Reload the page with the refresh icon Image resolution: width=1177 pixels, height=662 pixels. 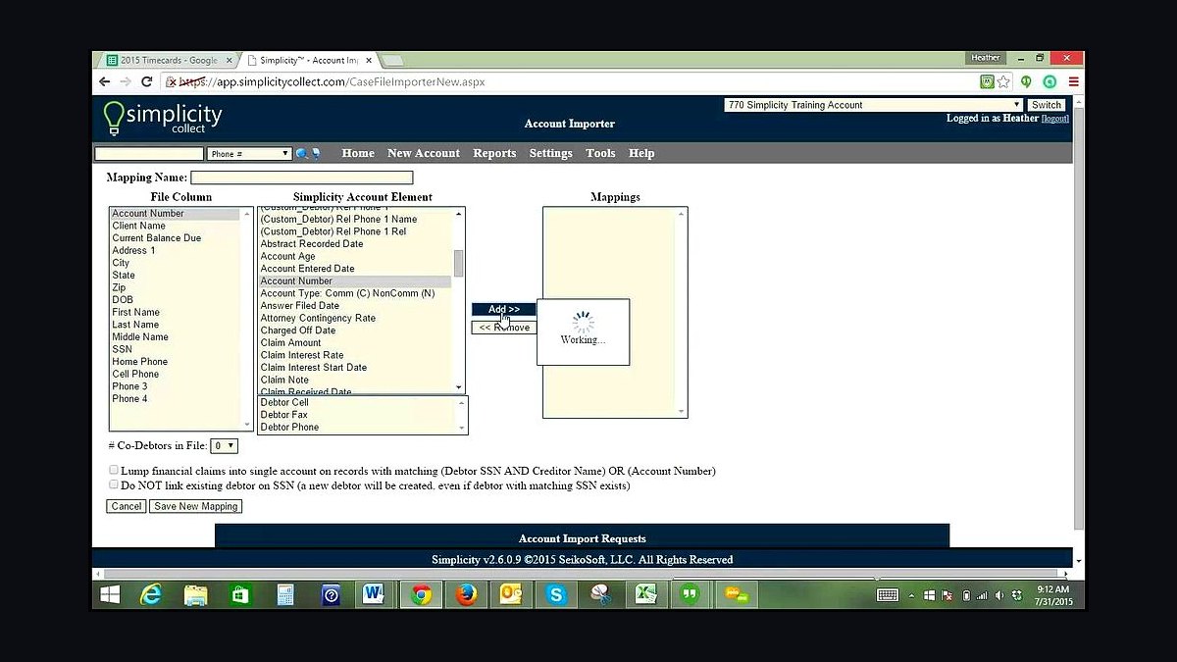[x=149, y=82]
